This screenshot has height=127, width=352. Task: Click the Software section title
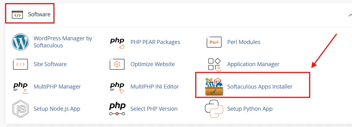pyautogui.click(x=39, y=14)
